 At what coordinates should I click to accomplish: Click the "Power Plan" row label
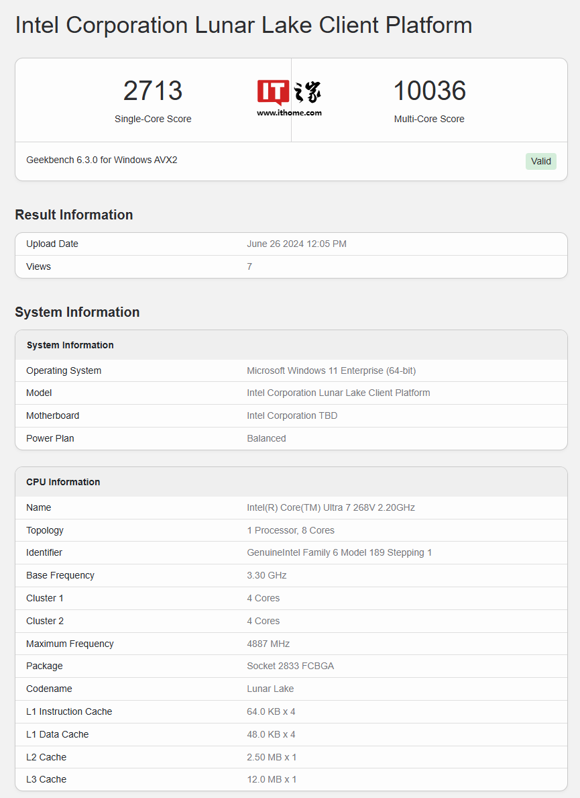(x=50, y=438)
